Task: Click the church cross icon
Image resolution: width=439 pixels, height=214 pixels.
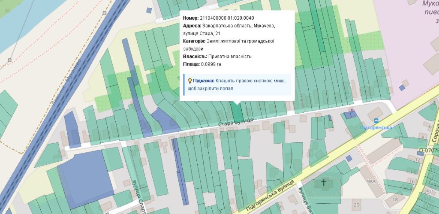Action: pyautogui.click(x=324, y=183)
